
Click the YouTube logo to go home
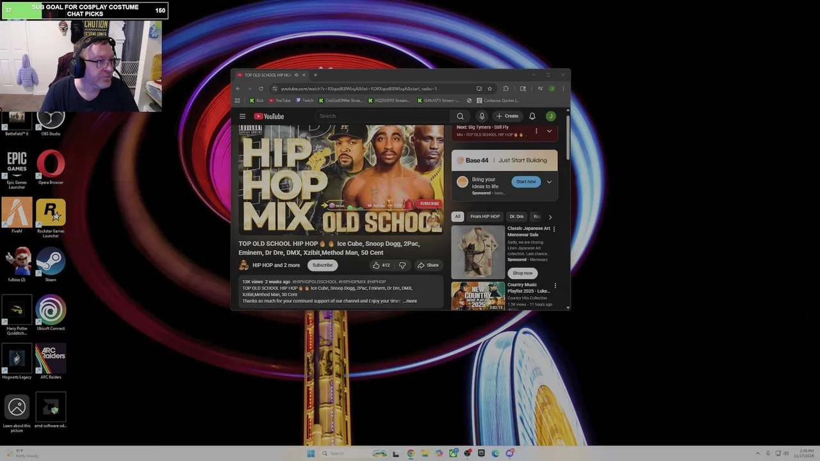pyautogui.click(x=268, y=116)
